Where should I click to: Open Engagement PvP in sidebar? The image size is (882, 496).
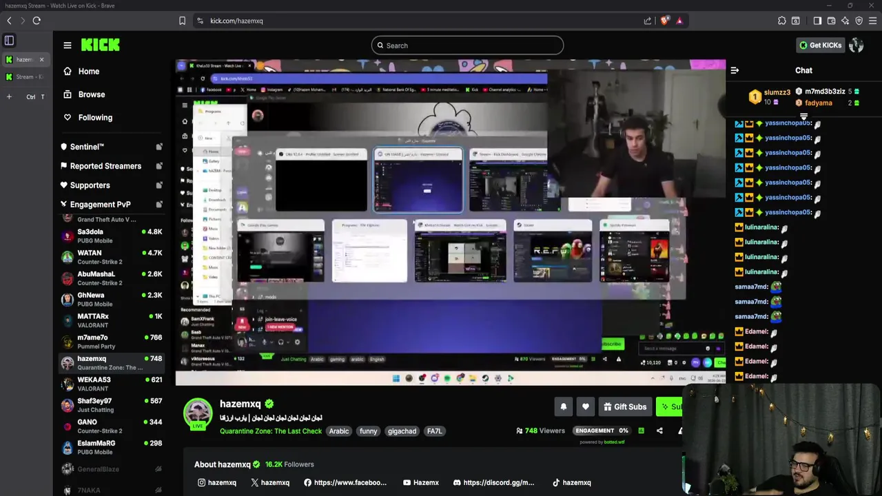(100, 205)
